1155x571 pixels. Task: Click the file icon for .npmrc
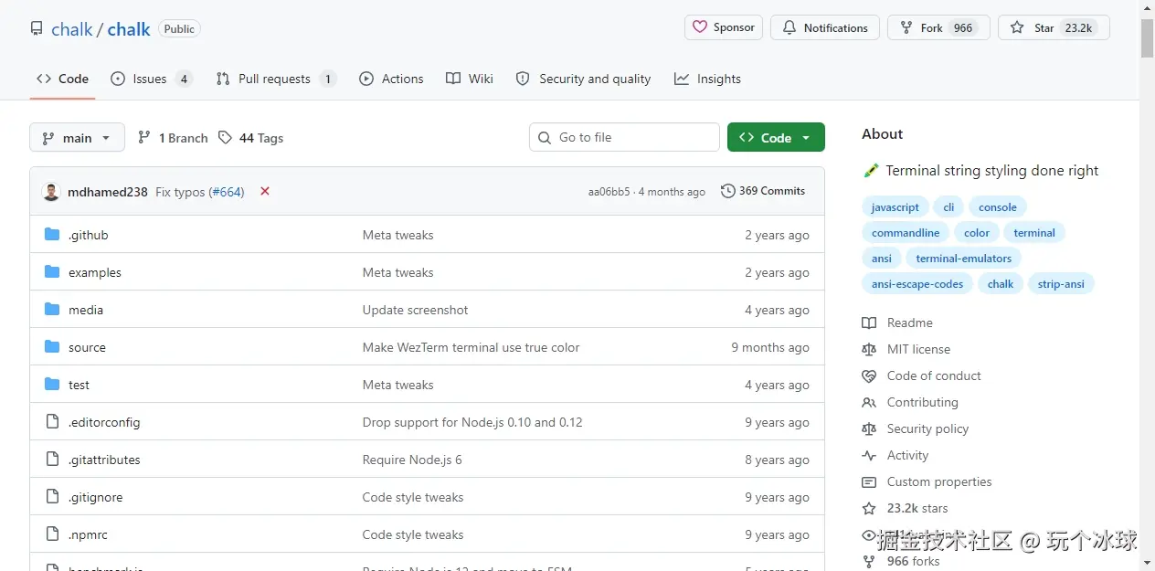[x=52, y=534]
